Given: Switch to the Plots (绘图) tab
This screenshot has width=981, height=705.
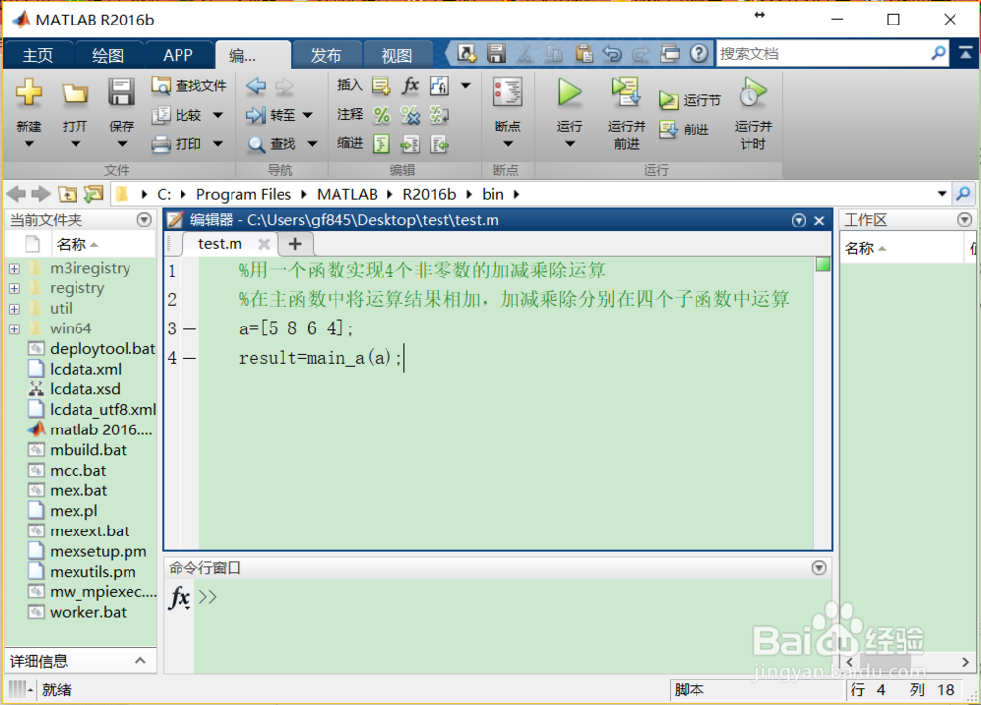Looking at the screenshot, I should [108, 55].
